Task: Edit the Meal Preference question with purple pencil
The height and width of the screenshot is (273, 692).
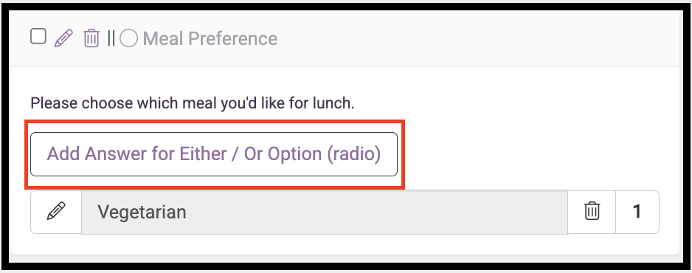Action: [63, 38]
